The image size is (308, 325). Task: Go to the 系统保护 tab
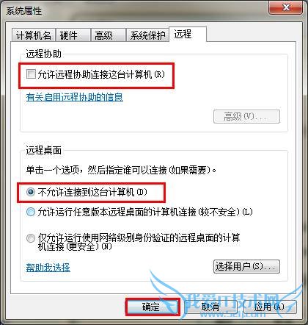pyautogui.click(x=147, y=35)
